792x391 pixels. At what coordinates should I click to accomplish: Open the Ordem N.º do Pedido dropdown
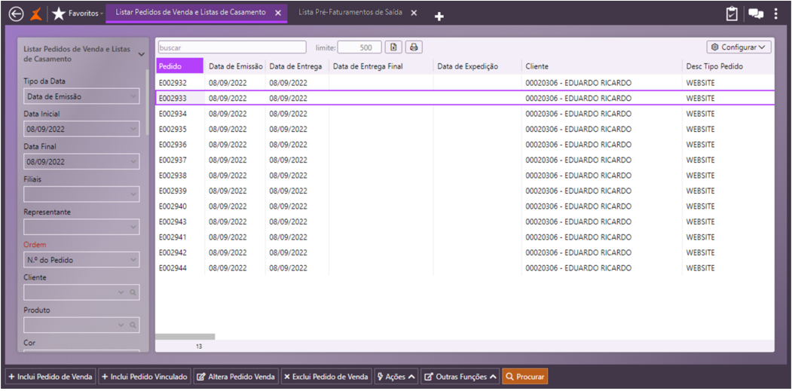pyautogui.click(x=81, y=260)
